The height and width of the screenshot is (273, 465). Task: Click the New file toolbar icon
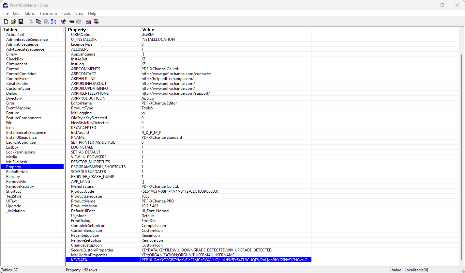coord(6,22)
